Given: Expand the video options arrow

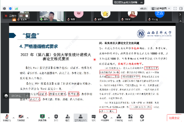Looking at the screenshot, I should [28, 118].
